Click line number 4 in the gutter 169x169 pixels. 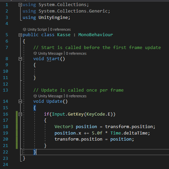point(7,24)
